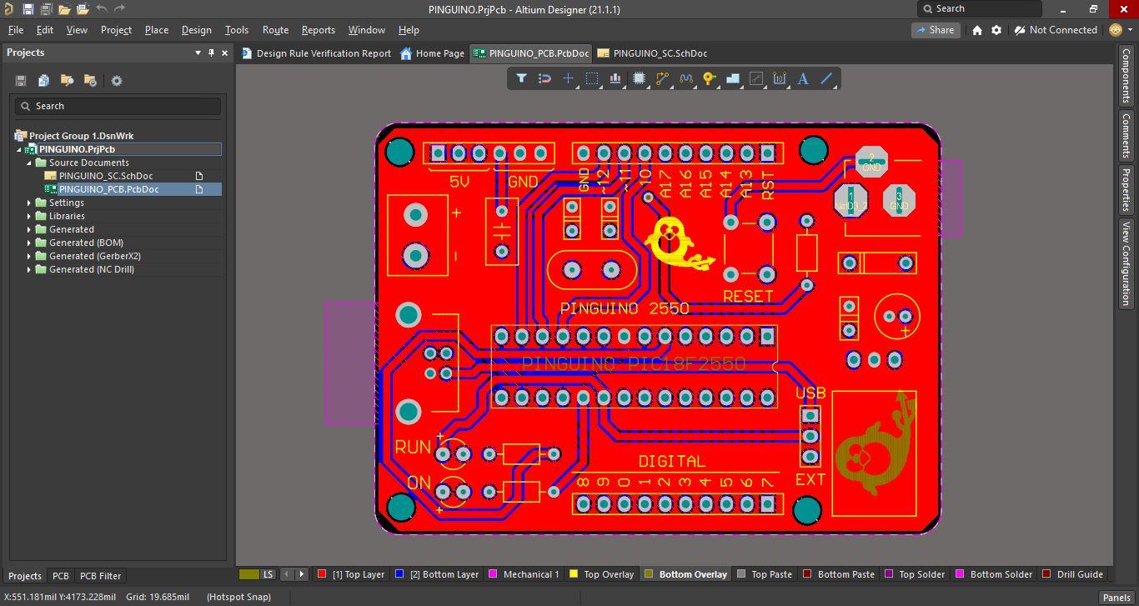Click the Place Keepout tool icon
Image resolution: width=1139 pixels, height=606 pixels.
click(x=756, y=78)
